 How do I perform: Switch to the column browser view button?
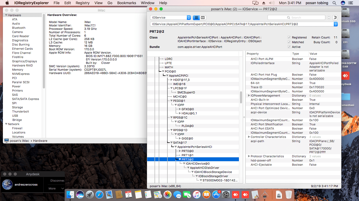tap(203, 18)
